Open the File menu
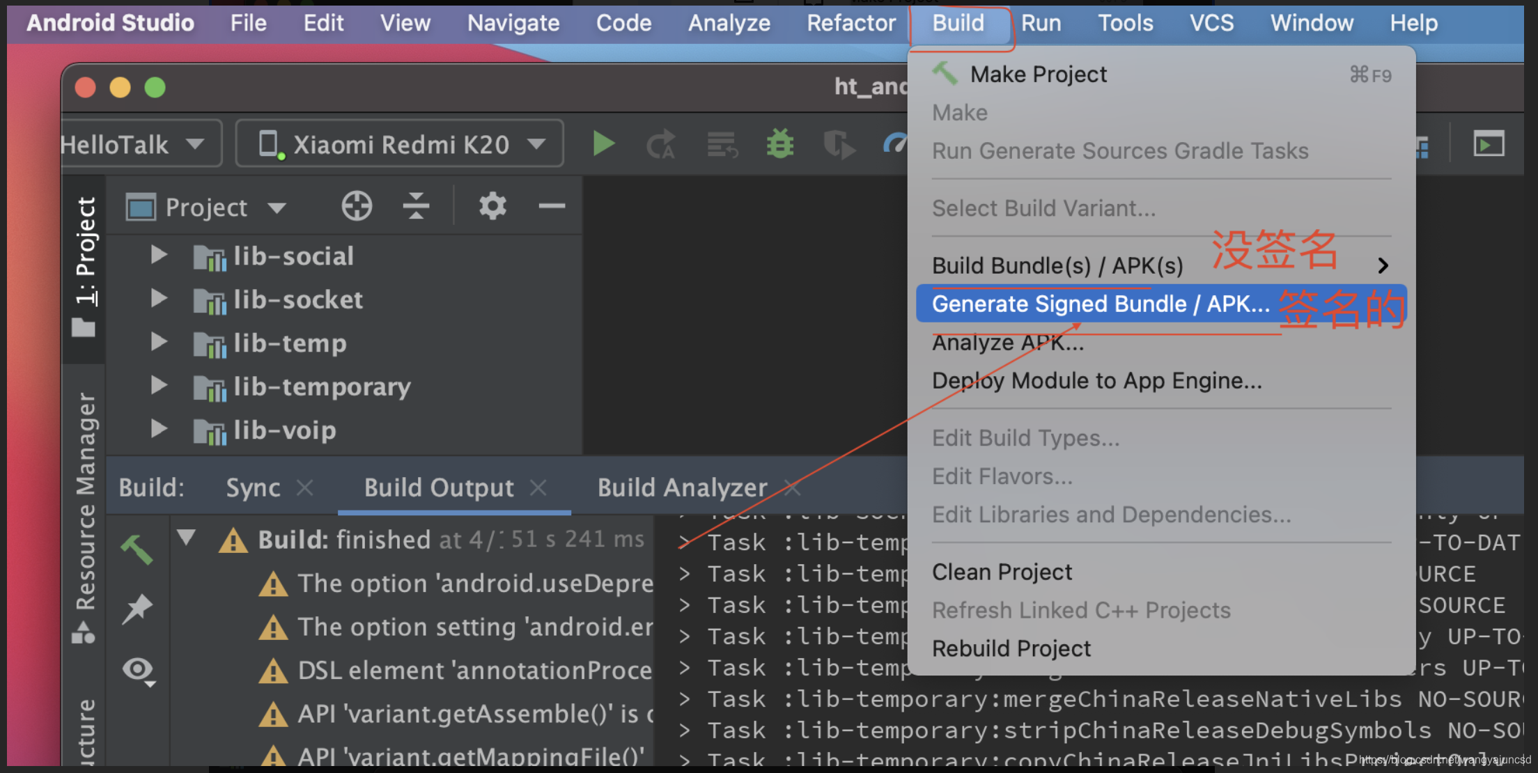This screenshot has width=1538, height=773. pos(249,23)
